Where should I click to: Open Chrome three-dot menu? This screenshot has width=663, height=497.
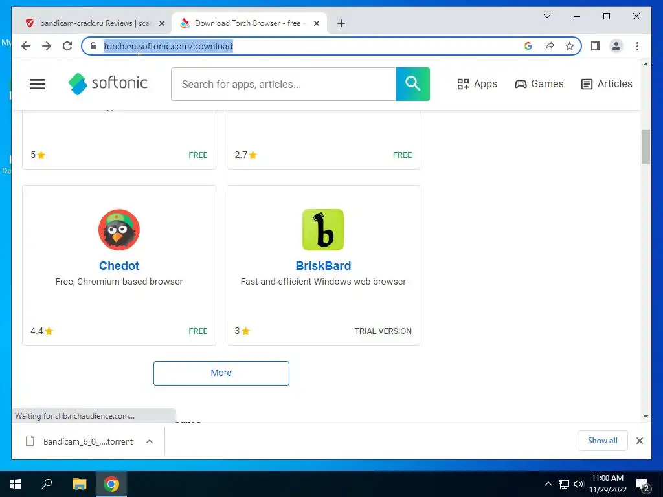(637, 46)
